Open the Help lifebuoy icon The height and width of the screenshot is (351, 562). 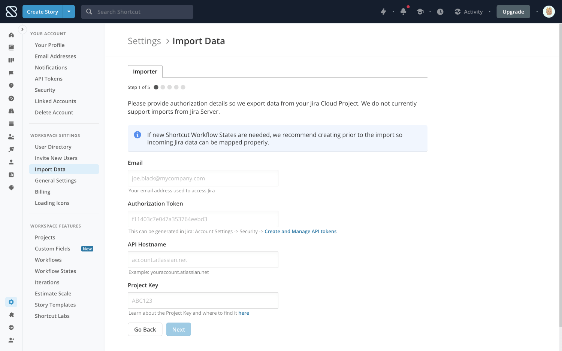tap(11, 327)
